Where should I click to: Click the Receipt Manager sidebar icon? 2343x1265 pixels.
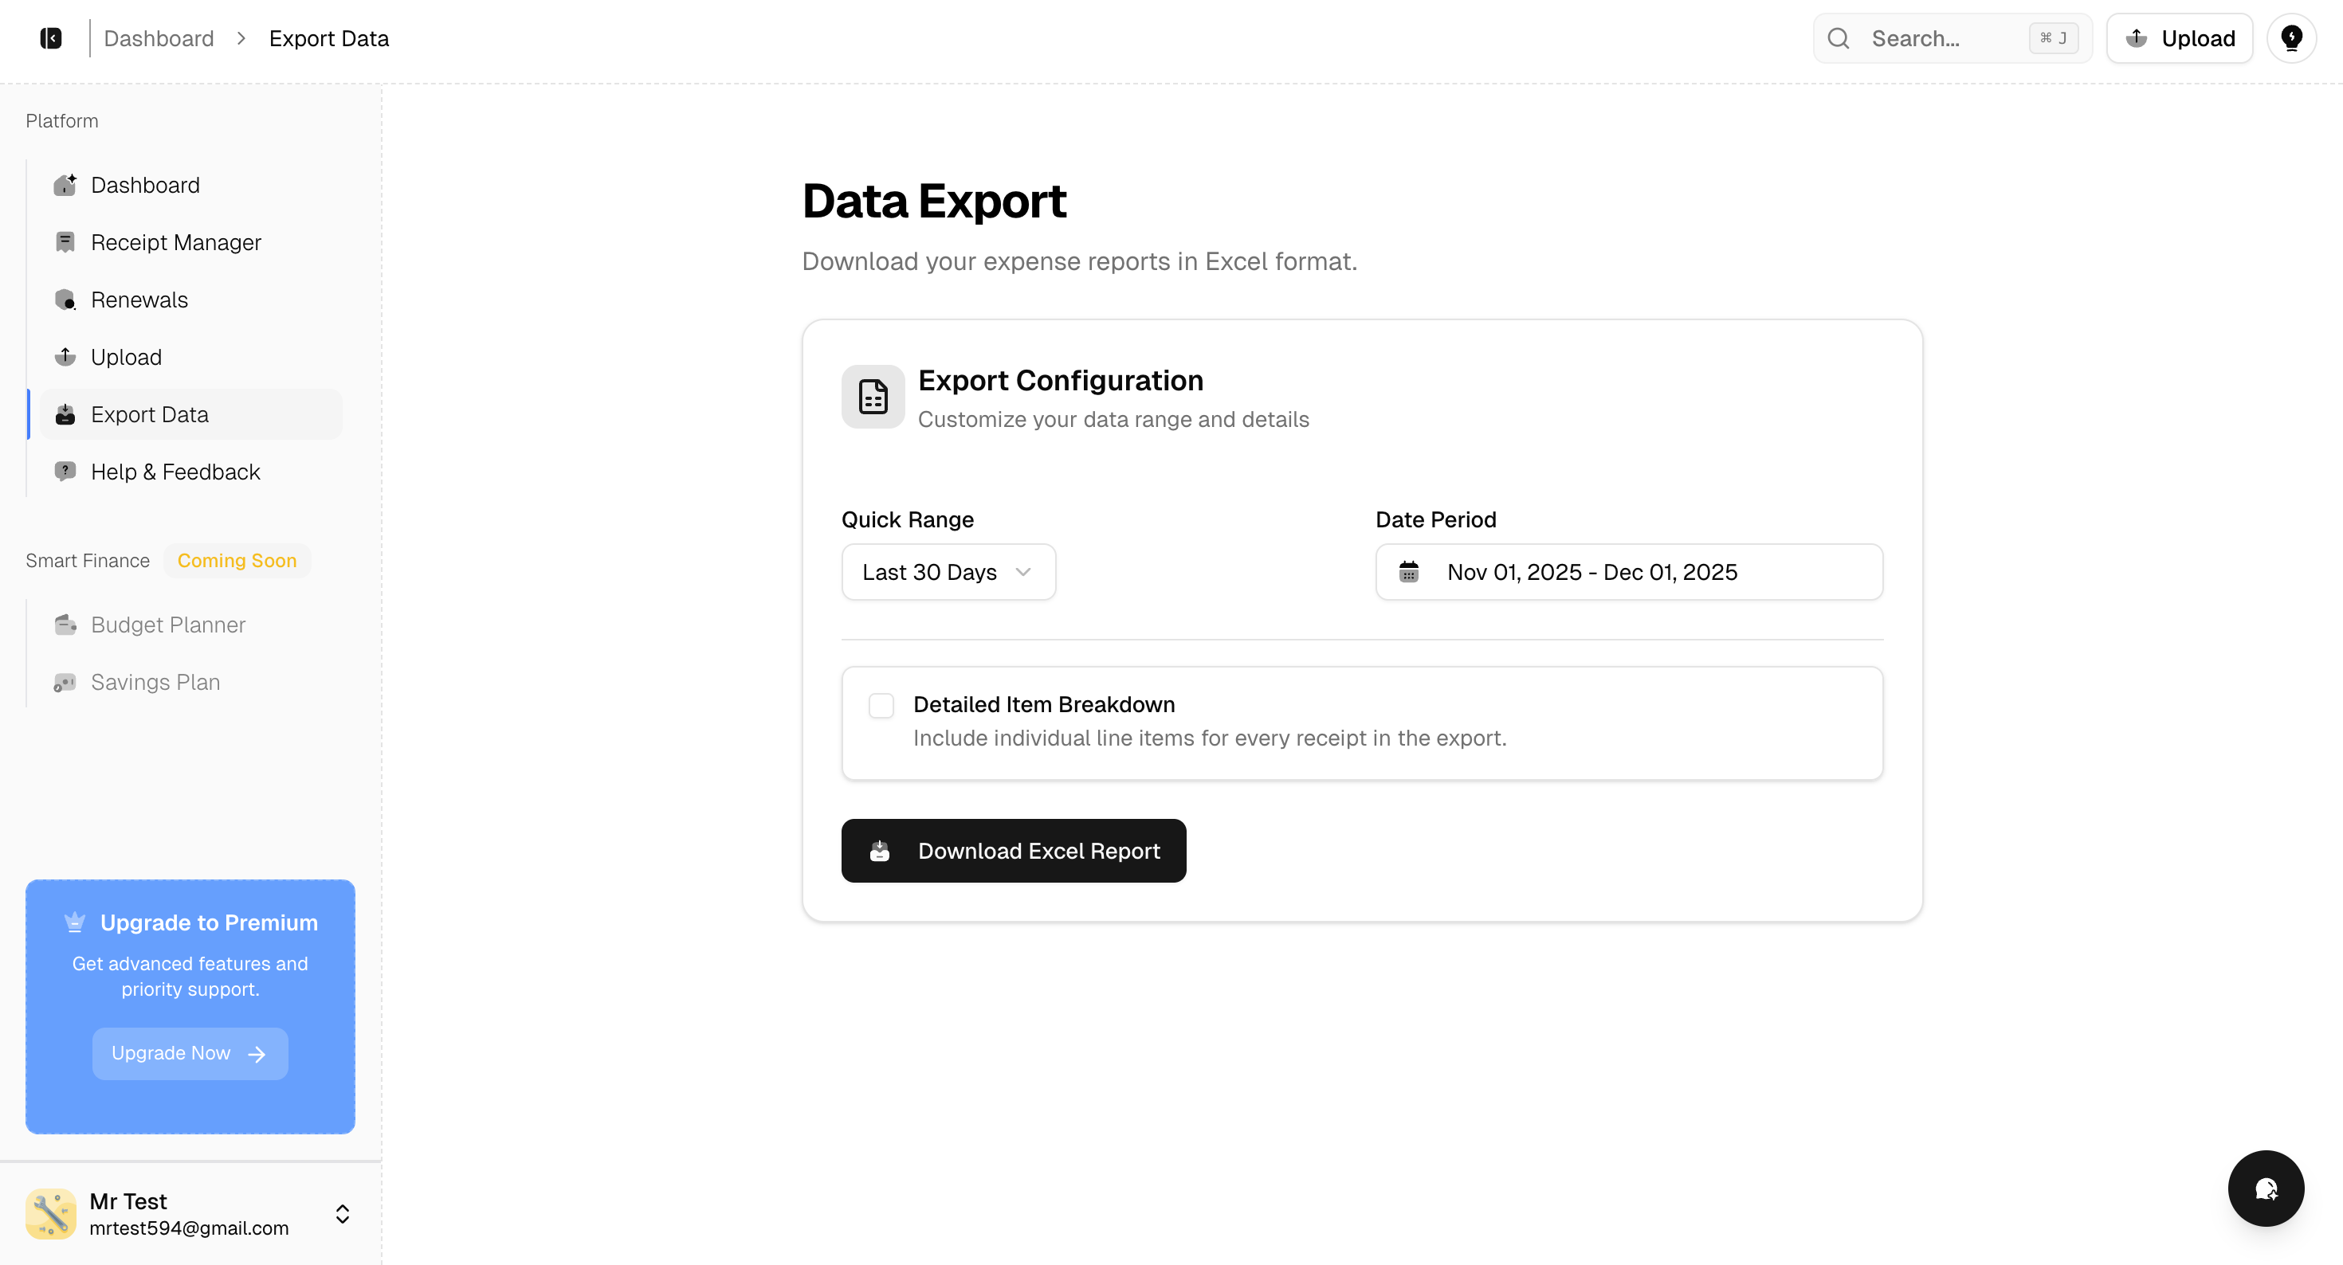point(65,243)
